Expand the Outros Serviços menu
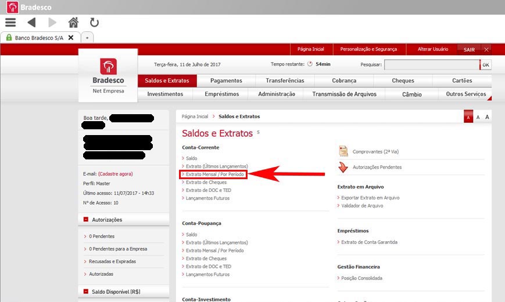505x302 pixels. (x=465, y=94)
